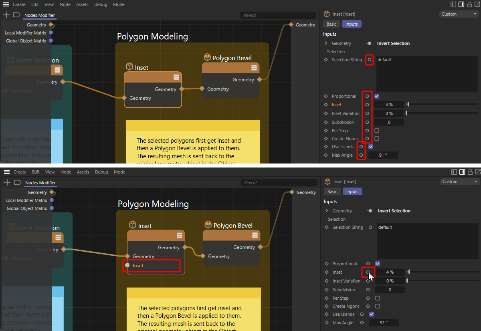481x331 pixels.
Task: Toggle Per Step checkbox in bottom screenshot
Action: tap(378, 298)
